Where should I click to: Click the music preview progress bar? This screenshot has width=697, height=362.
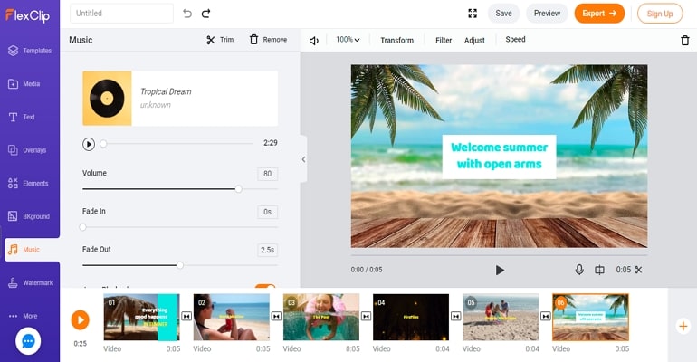pos(177,144)
